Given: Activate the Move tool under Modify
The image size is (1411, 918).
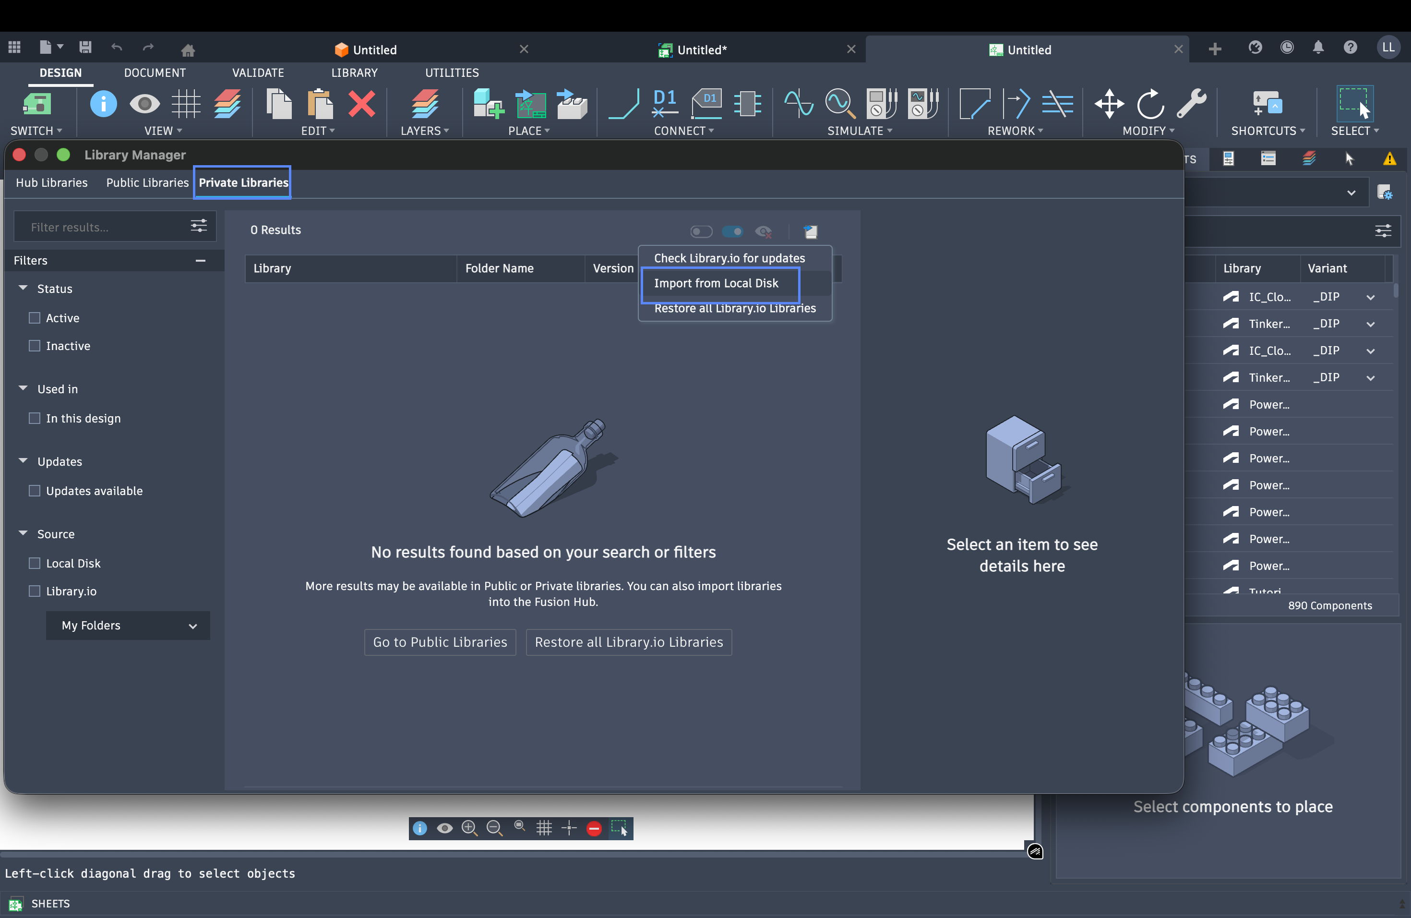Looking at the screenshot, I should click(1109, 104).
